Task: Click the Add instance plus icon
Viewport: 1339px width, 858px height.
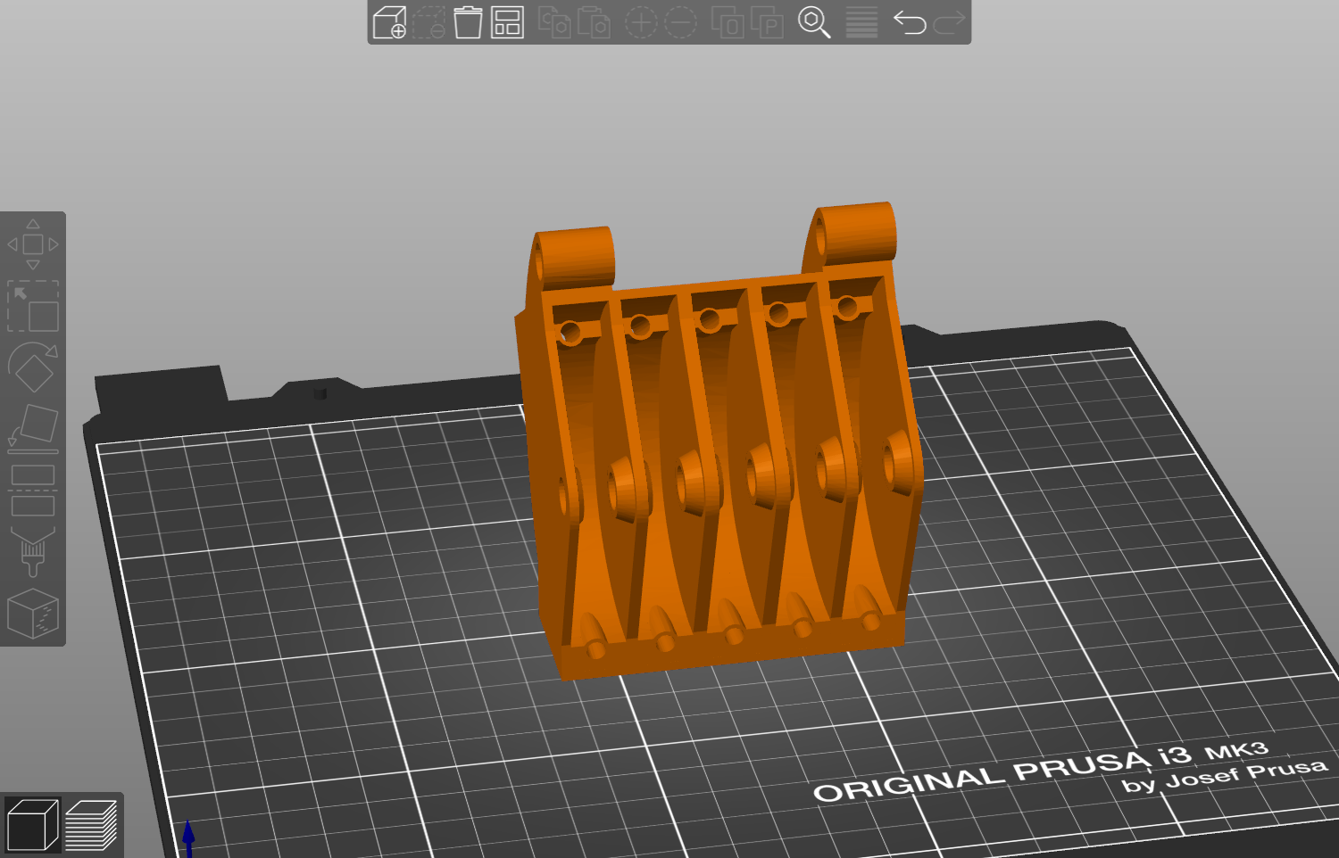Action: [x=641, y=22]
